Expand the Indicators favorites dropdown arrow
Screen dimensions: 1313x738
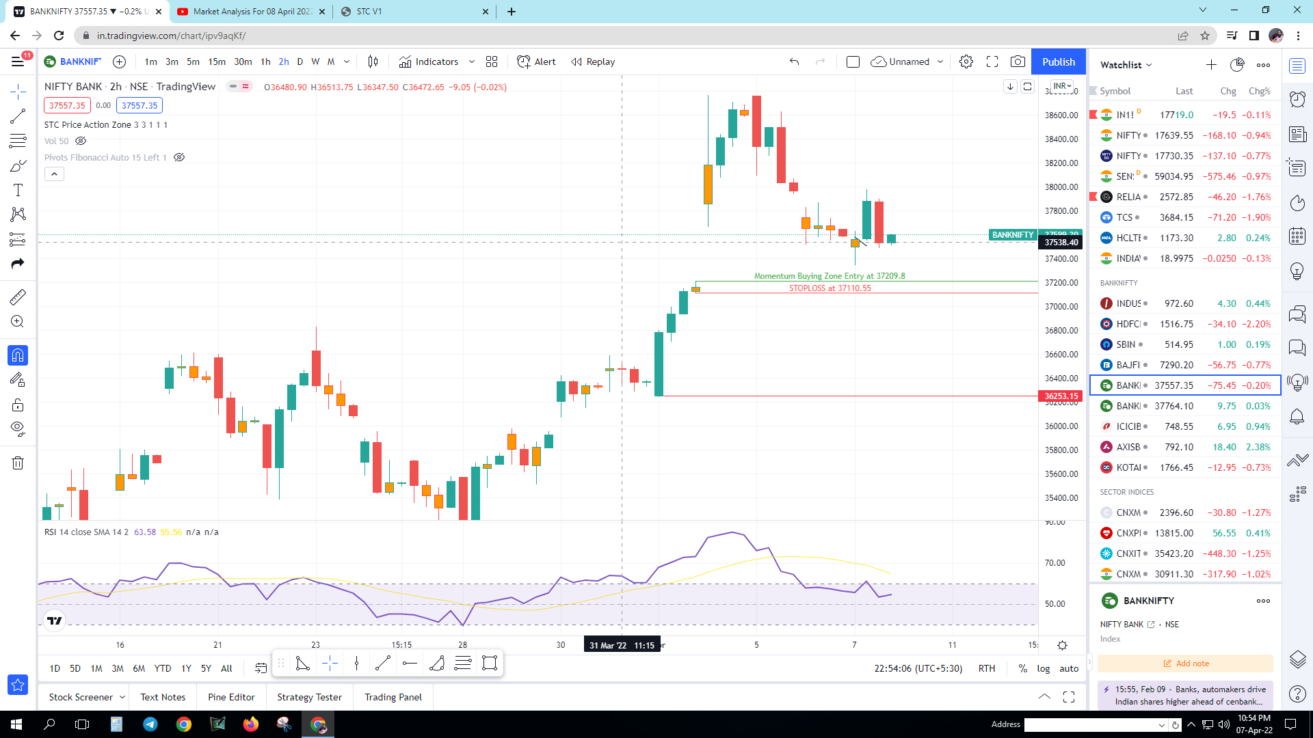click(472, 61)
